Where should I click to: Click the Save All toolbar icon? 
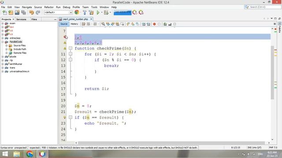pyautogui.click(x=23, y=13)
